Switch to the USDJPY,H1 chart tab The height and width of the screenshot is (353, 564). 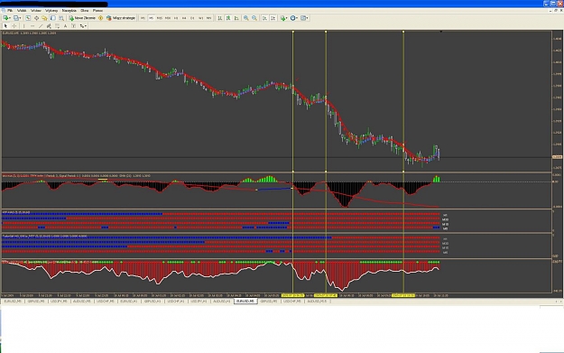[199, 302]
